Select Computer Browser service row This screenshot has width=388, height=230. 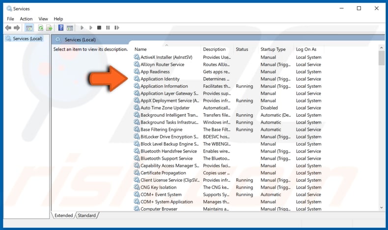click(x=228, y=209)
